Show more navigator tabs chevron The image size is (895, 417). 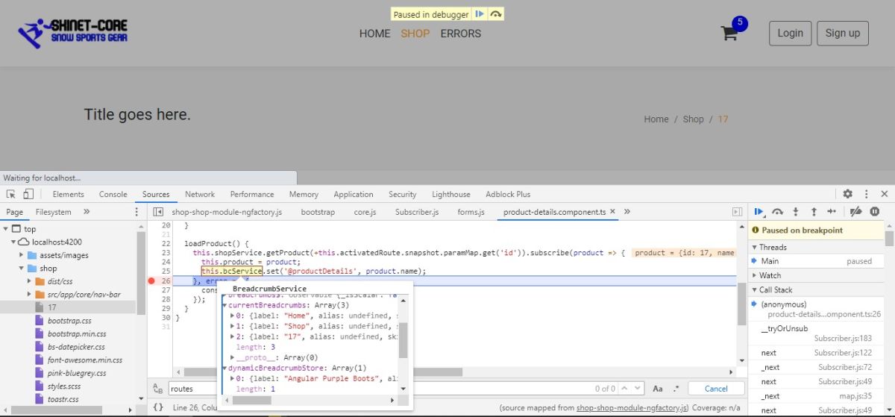[87, 212]
